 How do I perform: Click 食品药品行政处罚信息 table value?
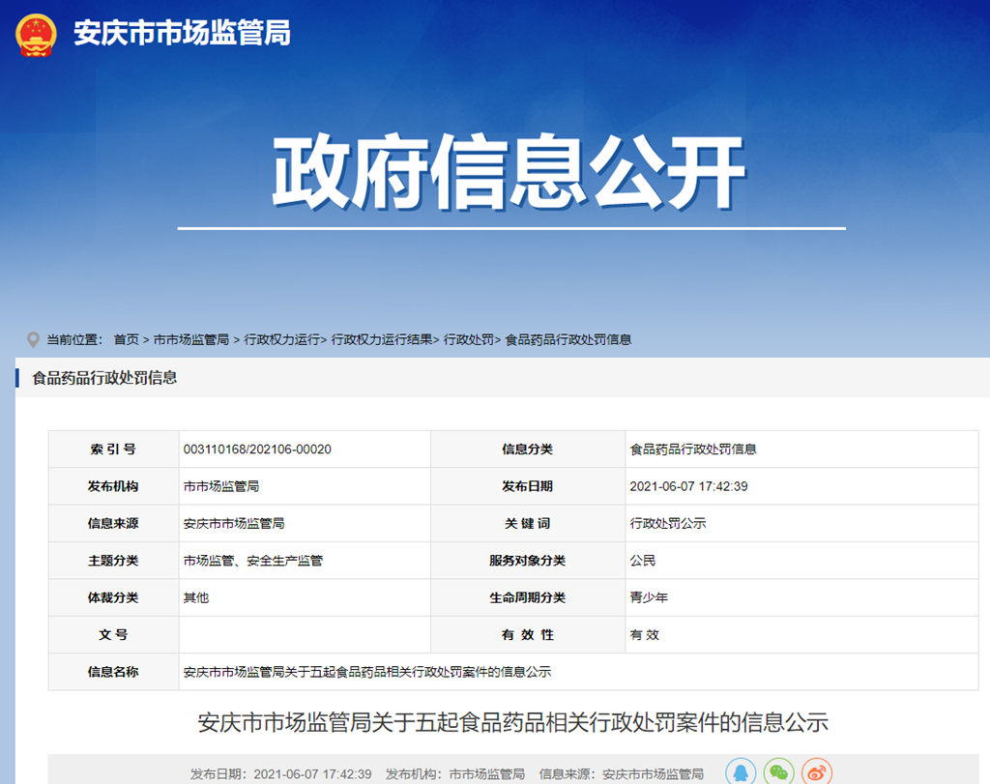(x=693, y=450)
